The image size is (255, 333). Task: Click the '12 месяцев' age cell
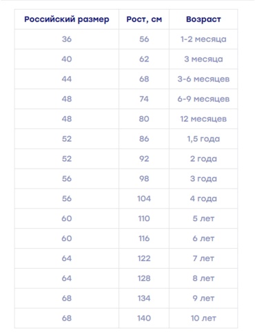click(x=203, y=119)
